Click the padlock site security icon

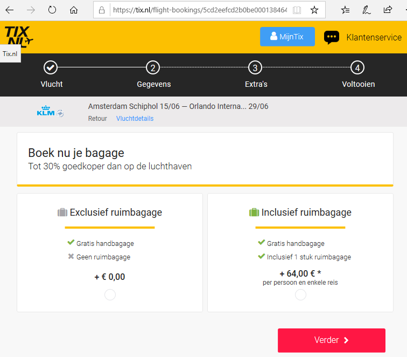pyautogui.click(x=102, y=10)
